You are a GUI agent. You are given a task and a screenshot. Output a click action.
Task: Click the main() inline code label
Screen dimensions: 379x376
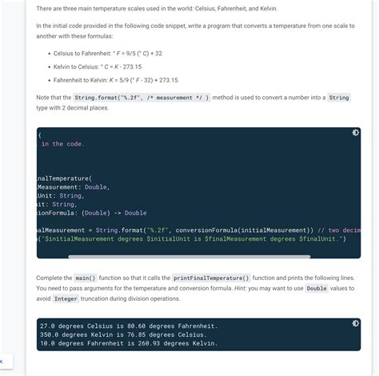[x=86, y=278]
